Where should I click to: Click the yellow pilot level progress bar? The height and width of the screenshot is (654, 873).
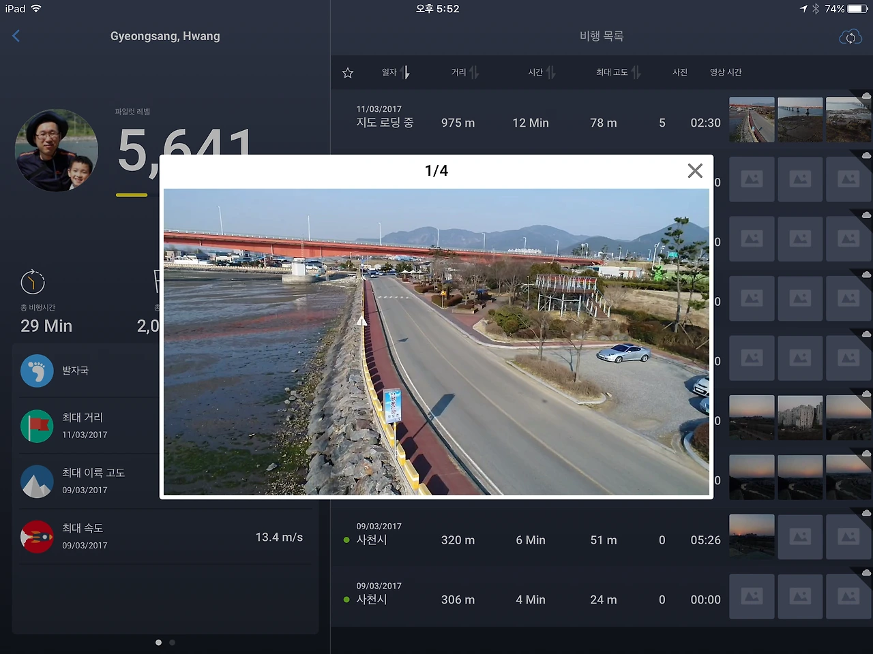coord(132,195)
